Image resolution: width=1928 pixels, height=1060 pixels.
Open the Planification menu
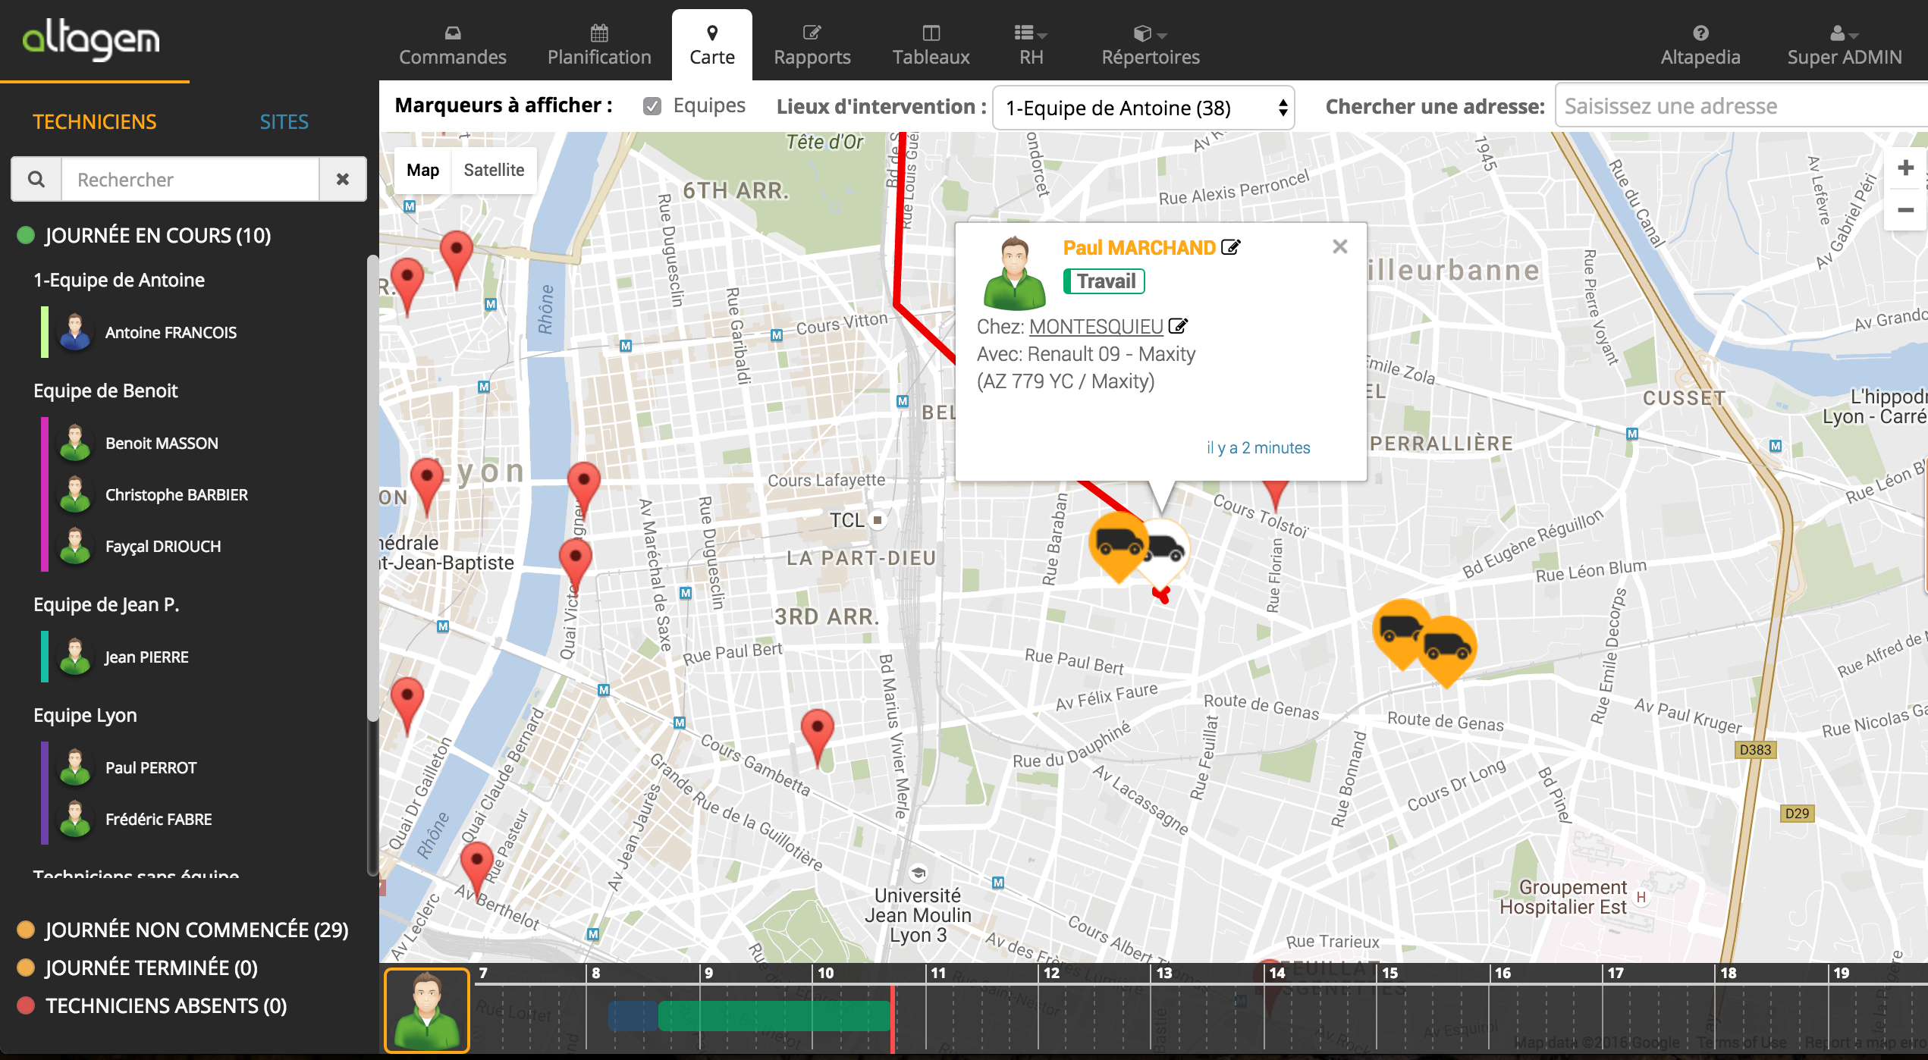(x=599, y=45)
